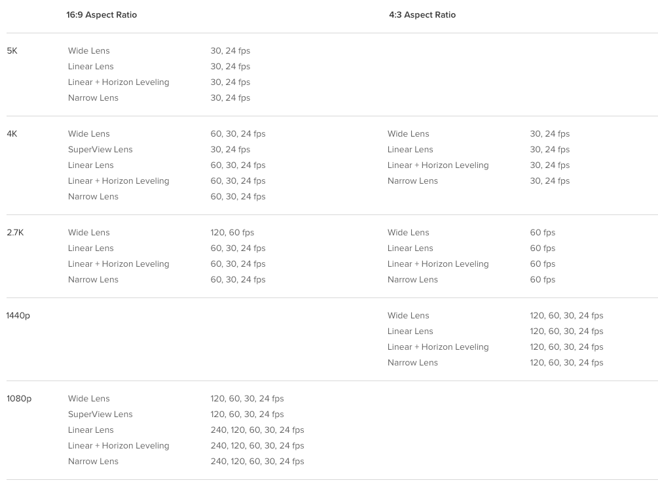This screenshot has width=658, height=491.
Task: Select the 4K resolution row label
Action: [12, 133]
